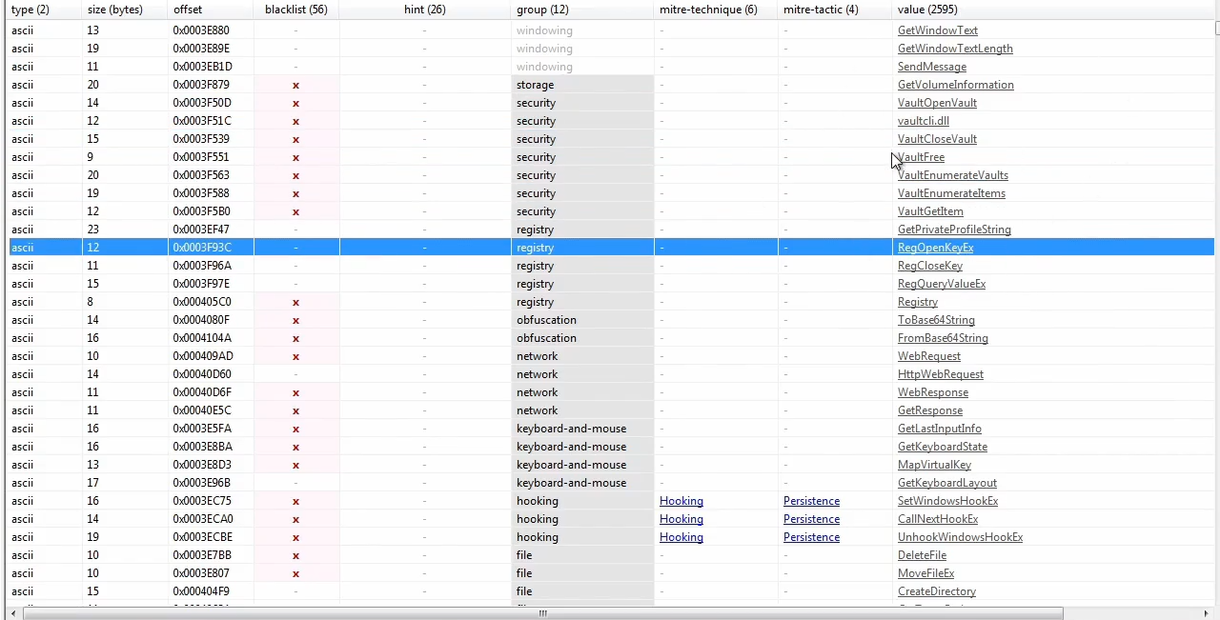The height and width of the screenshot is (620, 1220).
Task: Click the MapVirtualKey link
Action: pyautogui.click(x=934, y=465)
